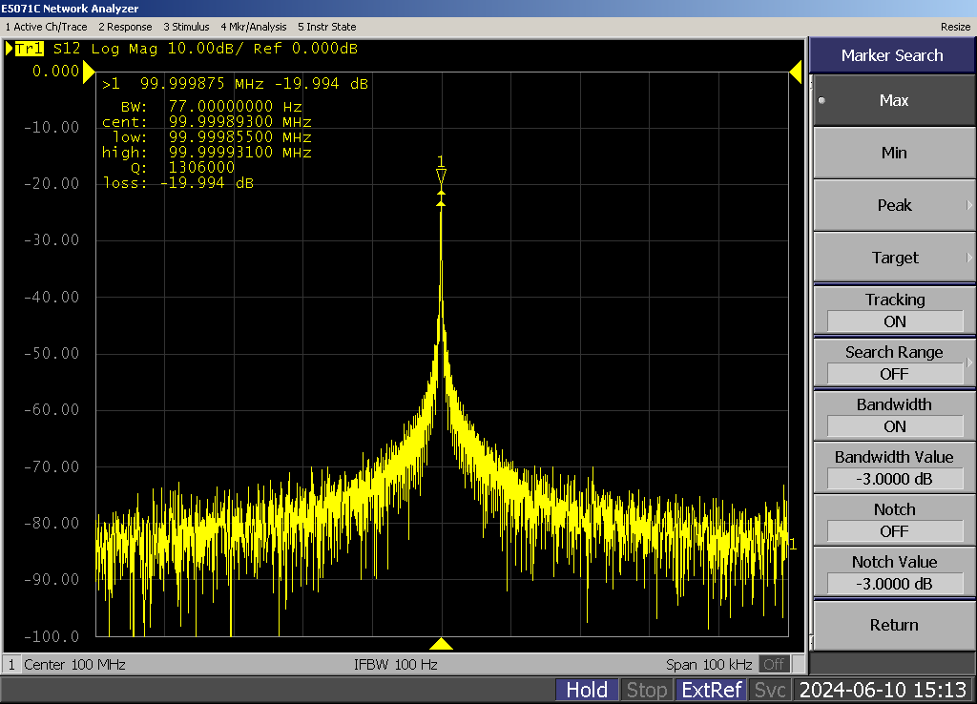Image resolution: width=977 pixels, height=704 pixels.
Task: Click the center stimulus triangle below the graph
Action: 441,644
